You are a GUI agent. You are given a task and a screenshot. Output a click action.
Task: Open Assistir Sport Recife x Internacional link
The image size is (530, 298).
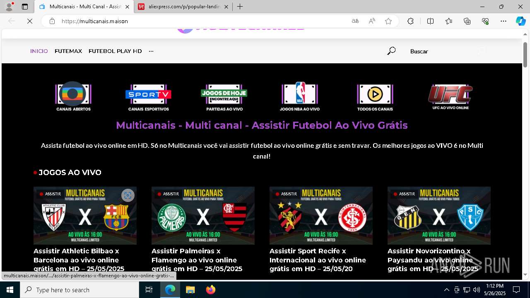318,260
